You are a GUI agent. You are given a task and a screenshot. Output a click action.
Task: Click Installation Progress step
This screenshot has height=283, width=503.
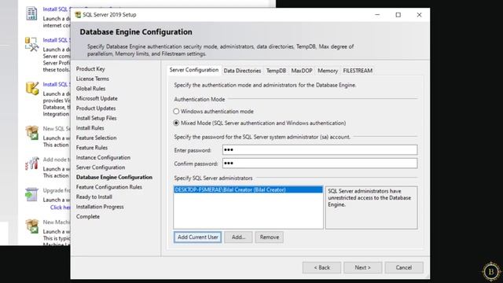[100, 207]
